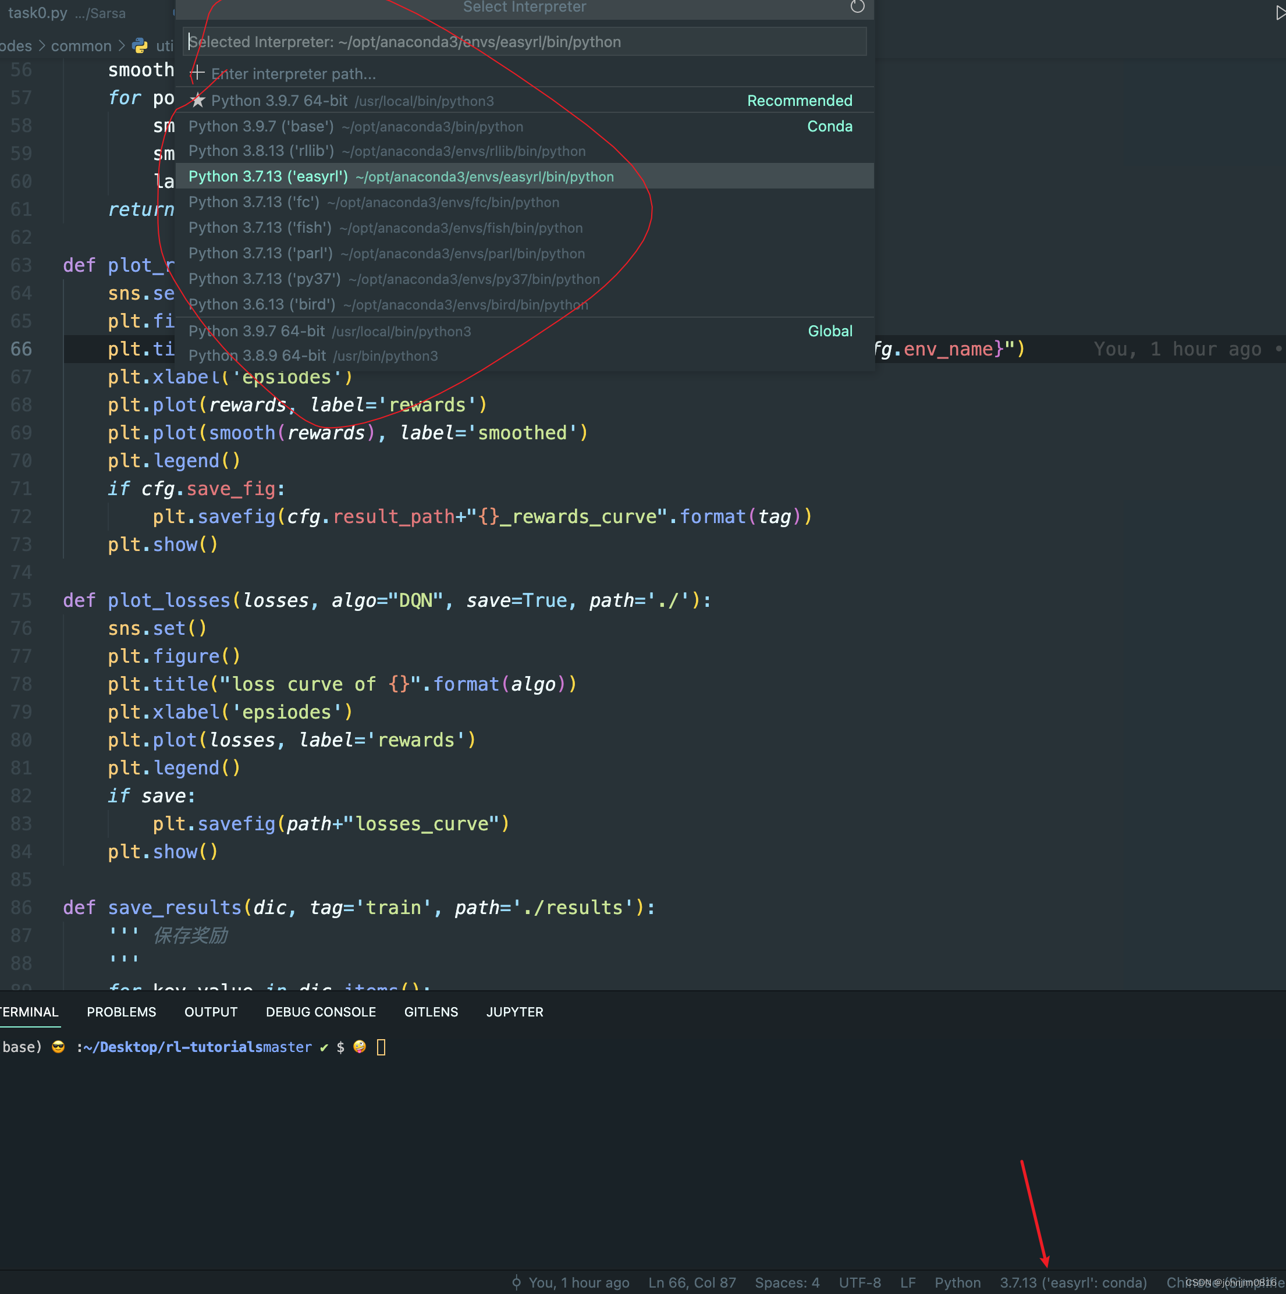Open the PROBLEMS panel tab

121,1011
